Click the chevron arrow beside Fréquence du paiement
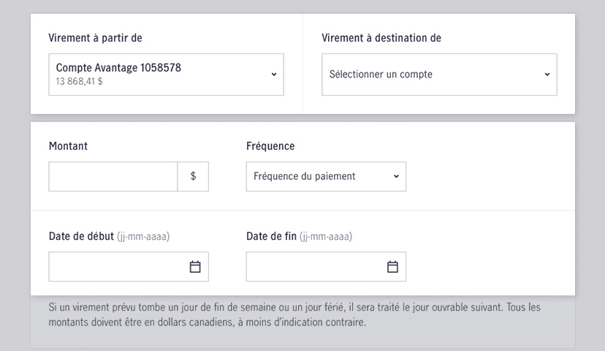The height and width of the screenshot is (351, 605). pyautogui.click(x=396, y=176)
